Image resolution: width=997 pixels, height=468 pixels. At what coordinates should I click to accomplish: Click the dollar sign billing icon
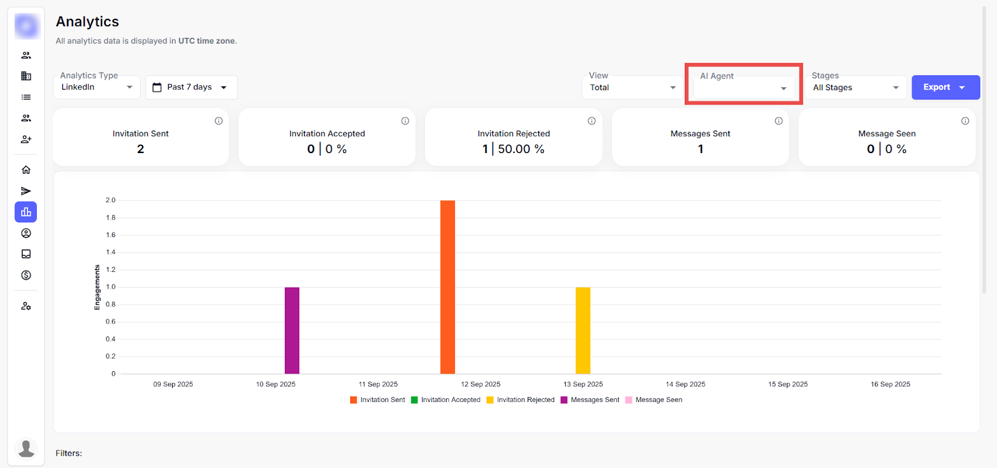(x=26, y=275)
